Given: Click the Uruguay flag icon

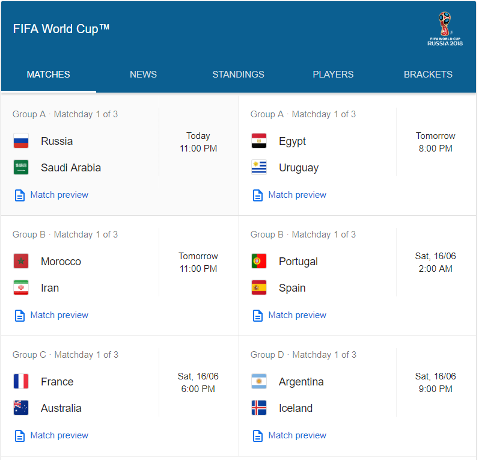Looking at the screenshot, I should click(259, 168).
